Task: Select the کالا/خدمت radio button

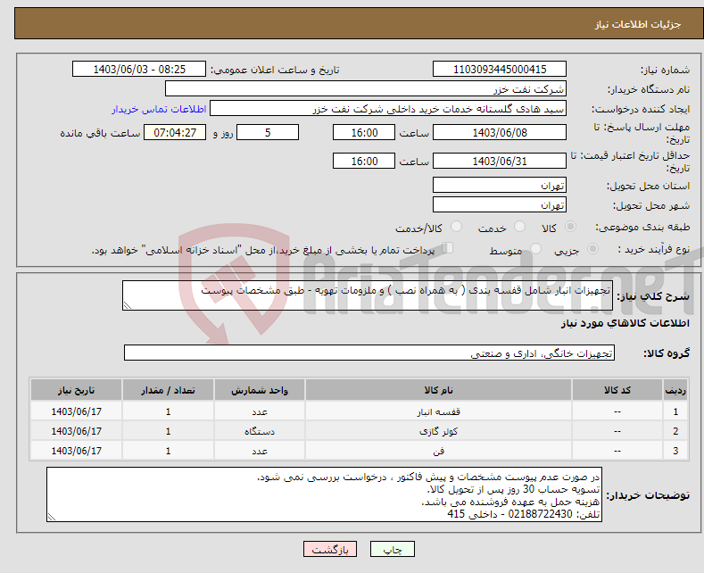Action: click(x=456, y=227)
